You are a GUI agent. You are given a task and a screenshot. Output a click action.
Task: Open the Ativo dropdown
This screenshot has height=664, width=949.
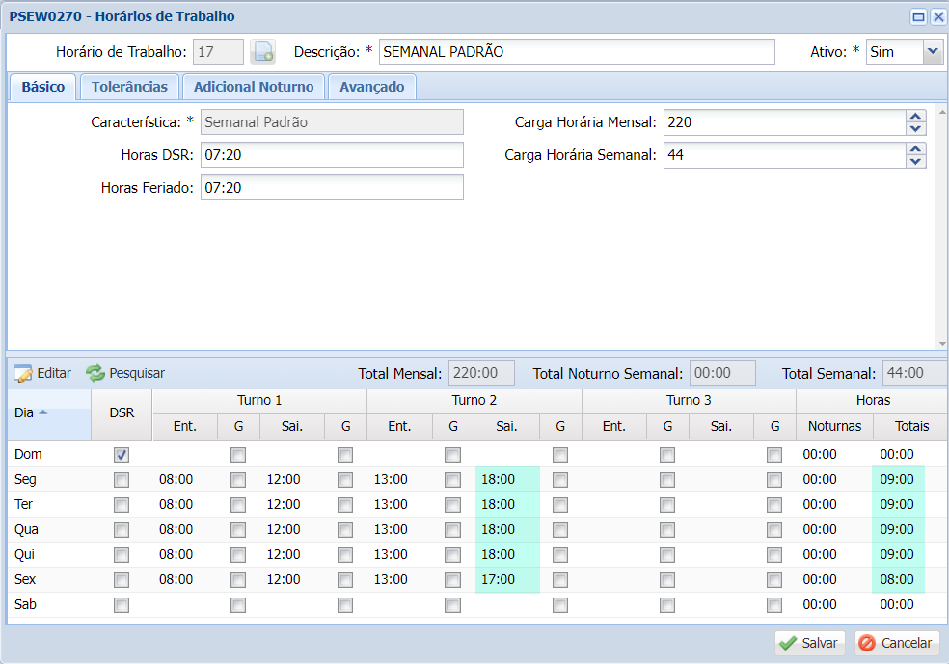pos(933,52)
